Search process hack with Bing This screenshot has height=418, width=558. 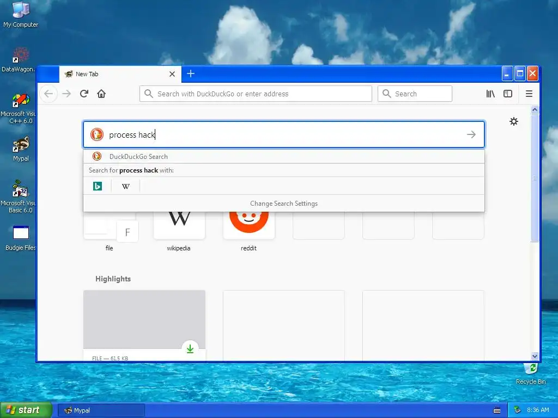click(x=98, y=186)
